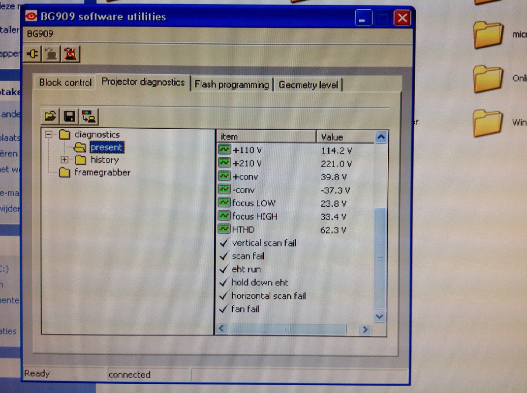Open the desktop folder labeled Onl
Viewport: 527px width, 393px height.
(x=488, y=79)
